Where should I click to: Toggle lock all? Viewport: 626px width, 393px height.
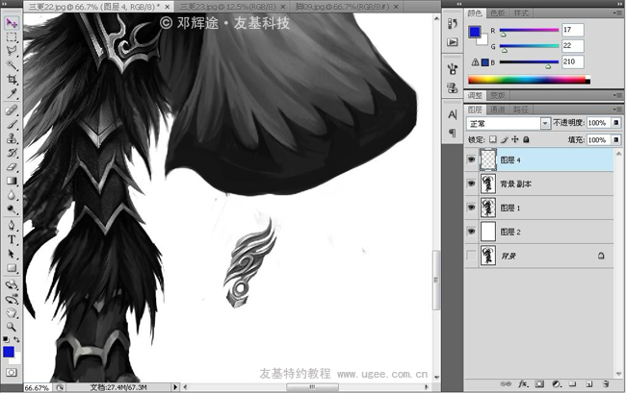tap(526, 139)
